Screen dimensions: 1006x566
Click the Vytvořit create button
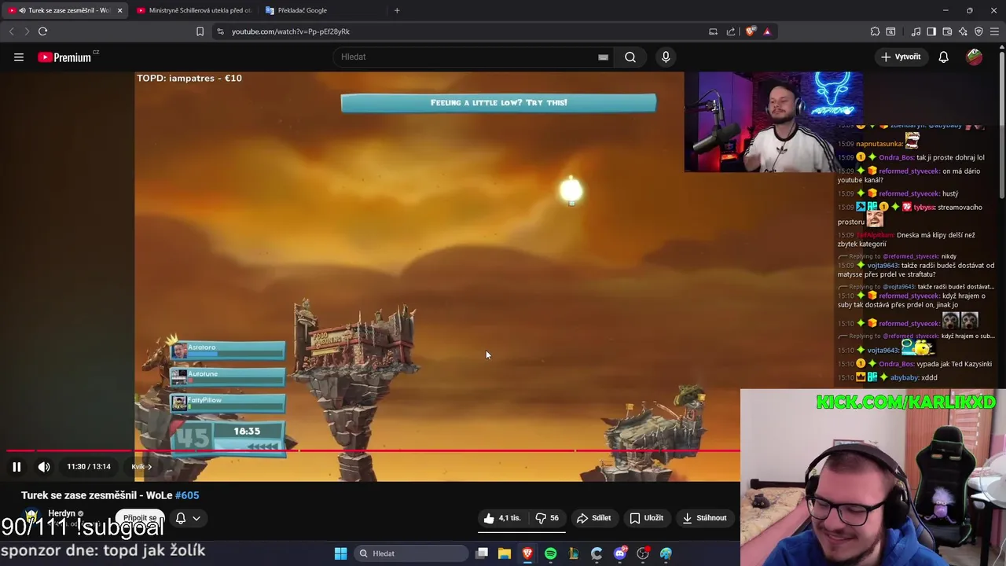901,57
